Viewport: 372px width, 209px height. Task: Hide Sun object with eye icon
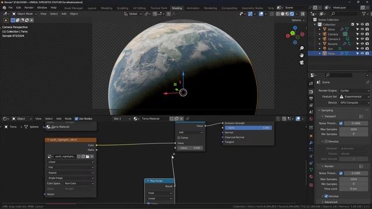click(x=362, y=49)
